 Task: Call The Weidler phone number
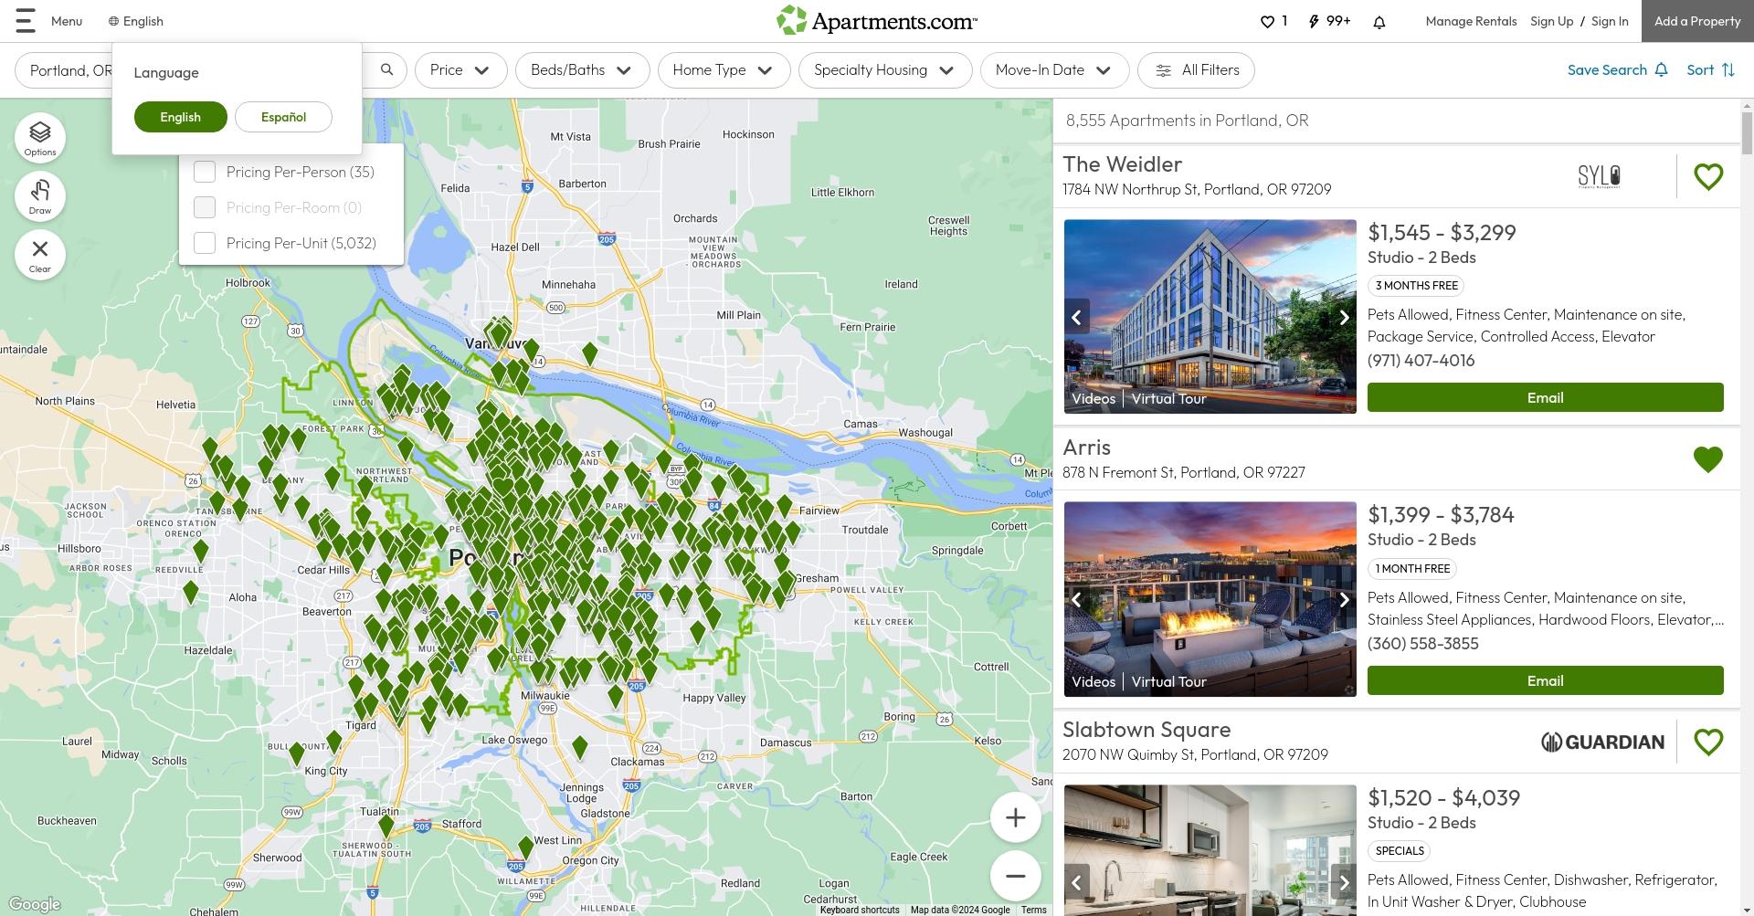coord(1421,360)
